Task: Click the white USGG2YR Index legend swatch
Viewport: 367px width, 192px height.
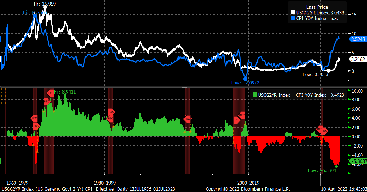Action: [293, 13]
